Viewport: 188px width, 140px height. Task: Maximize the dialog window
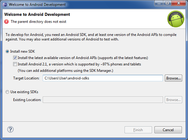click(167, 3)
